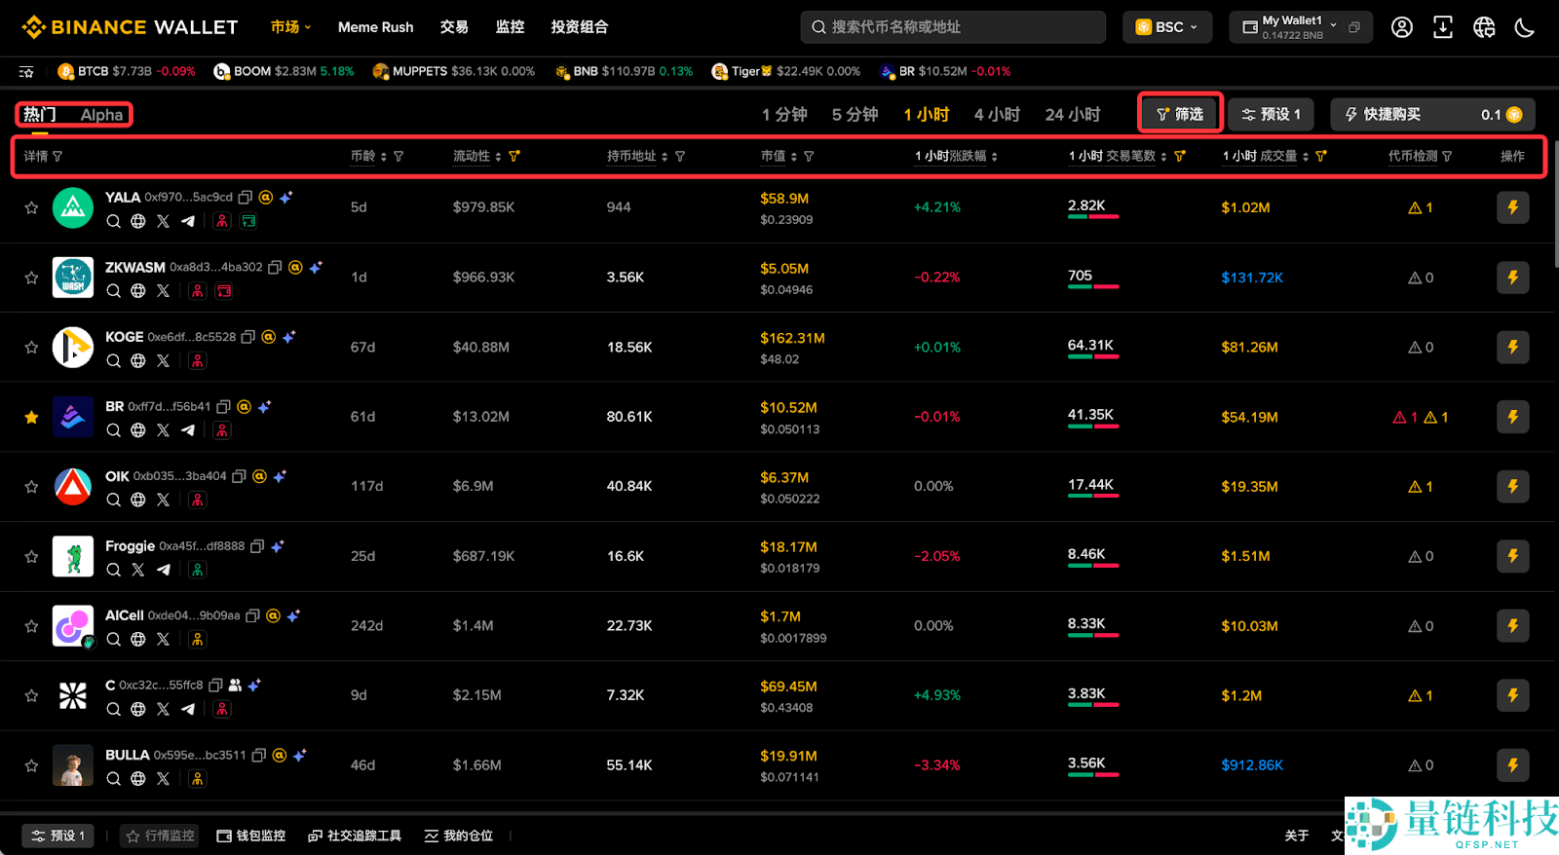Screen dimensions: 1559x855
Task: Open the Telegram link for BR token
Action: click(x=188, y=430)
